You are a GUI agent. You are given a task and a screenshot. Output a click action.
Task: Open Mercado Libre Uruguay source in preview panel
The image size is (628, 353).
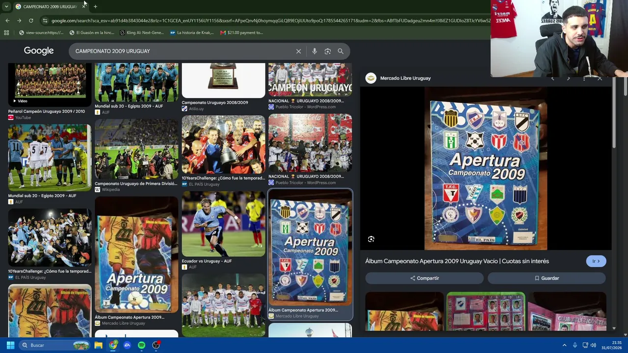coord(405,78)
